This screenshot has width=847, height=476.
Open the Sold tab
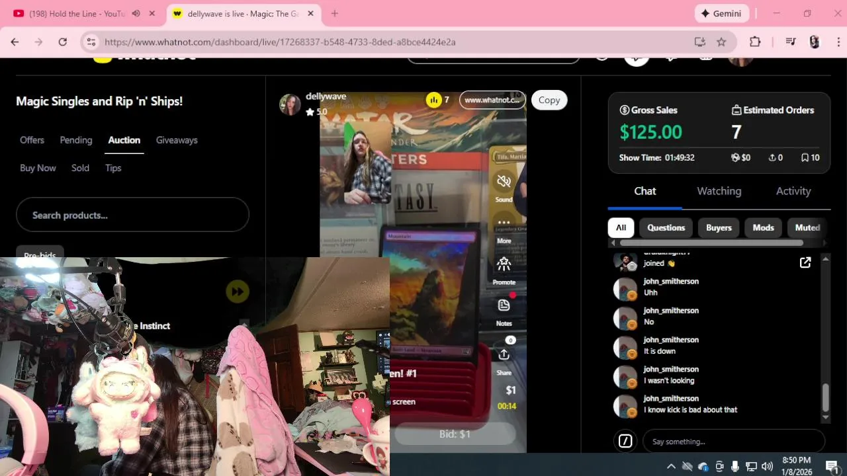coord(80,168)
